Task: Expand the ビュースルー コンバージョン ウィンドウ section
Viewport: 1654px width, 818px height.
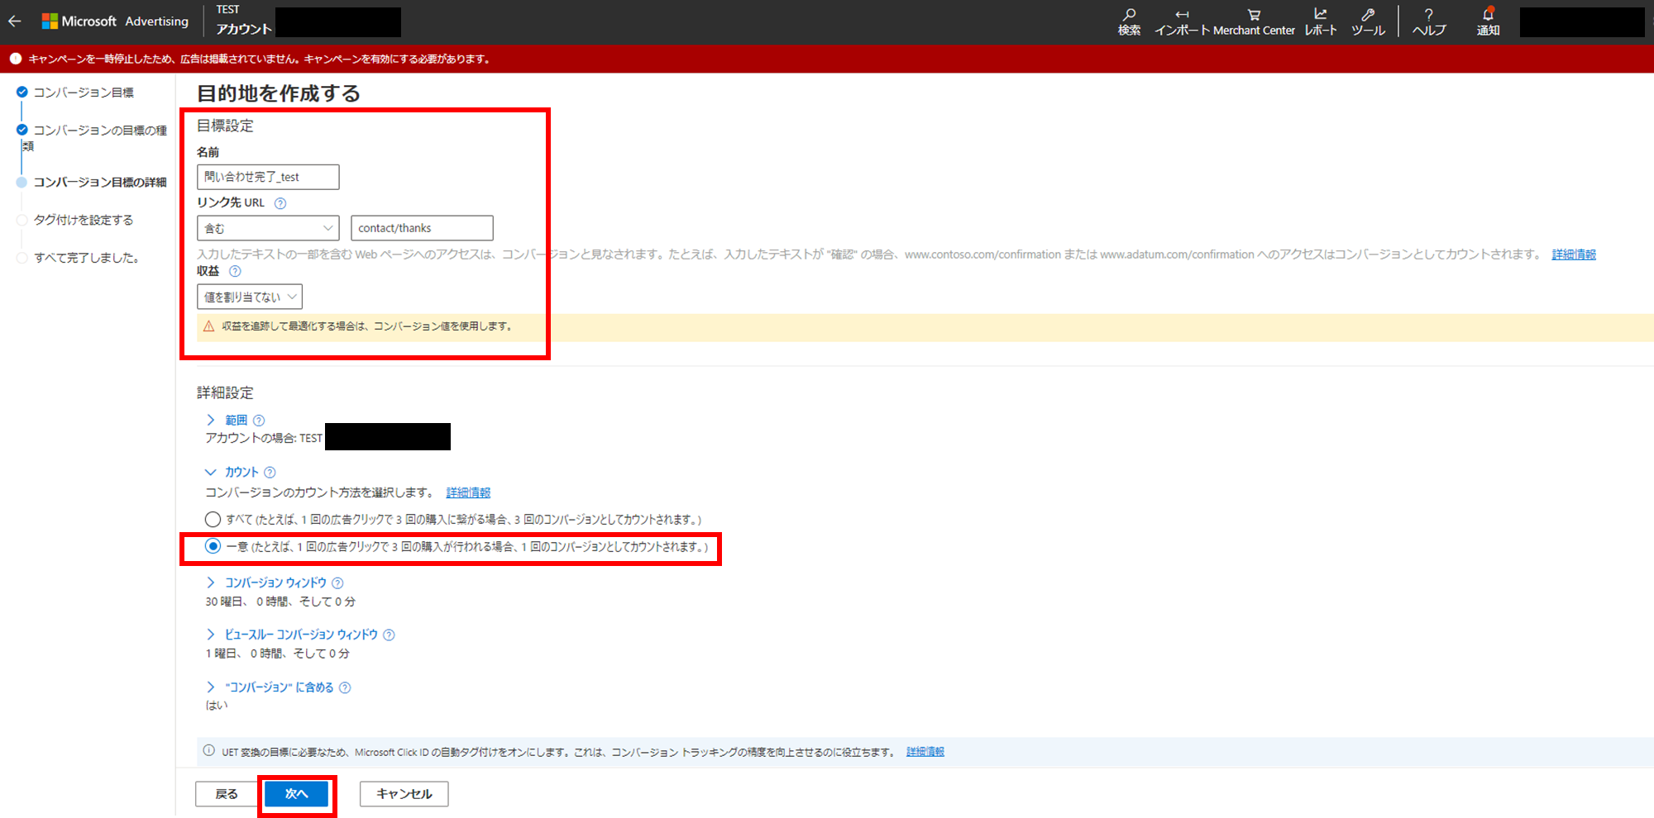Action: [x=210, y=635]
